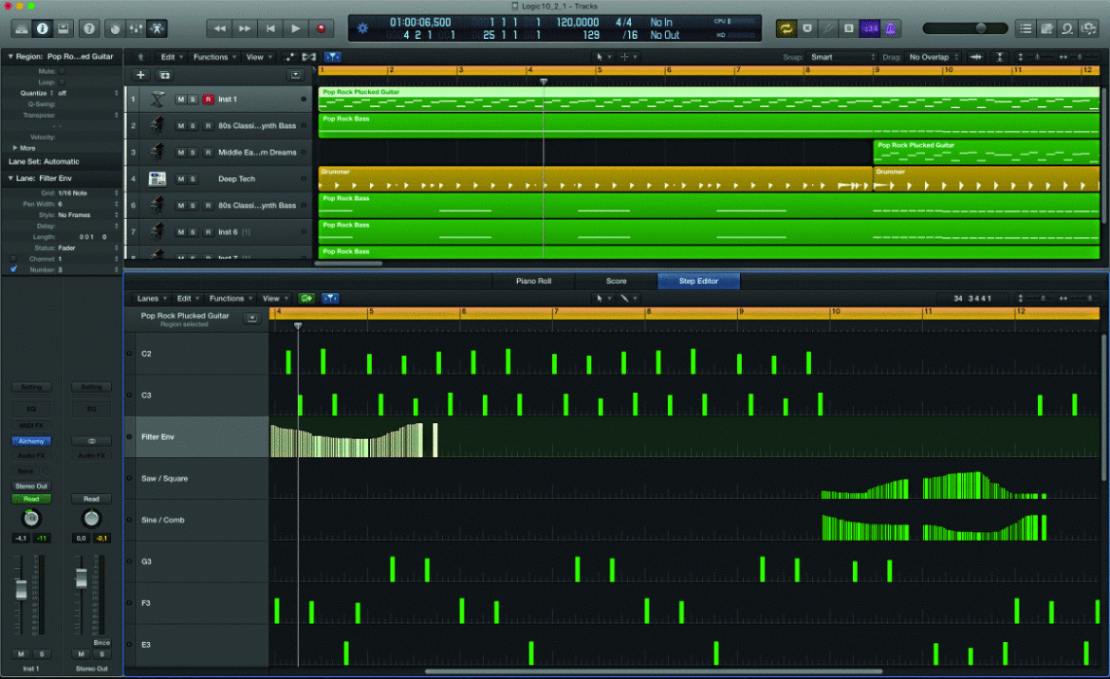Screen dimensions: 1110x679
Task: Start playback with the Play button
Action: [x=295, y=28]
